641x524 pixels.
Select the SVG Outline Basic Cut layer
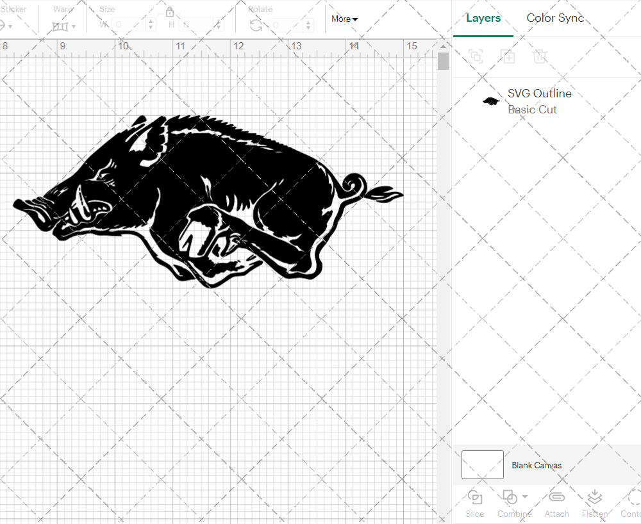539,101
